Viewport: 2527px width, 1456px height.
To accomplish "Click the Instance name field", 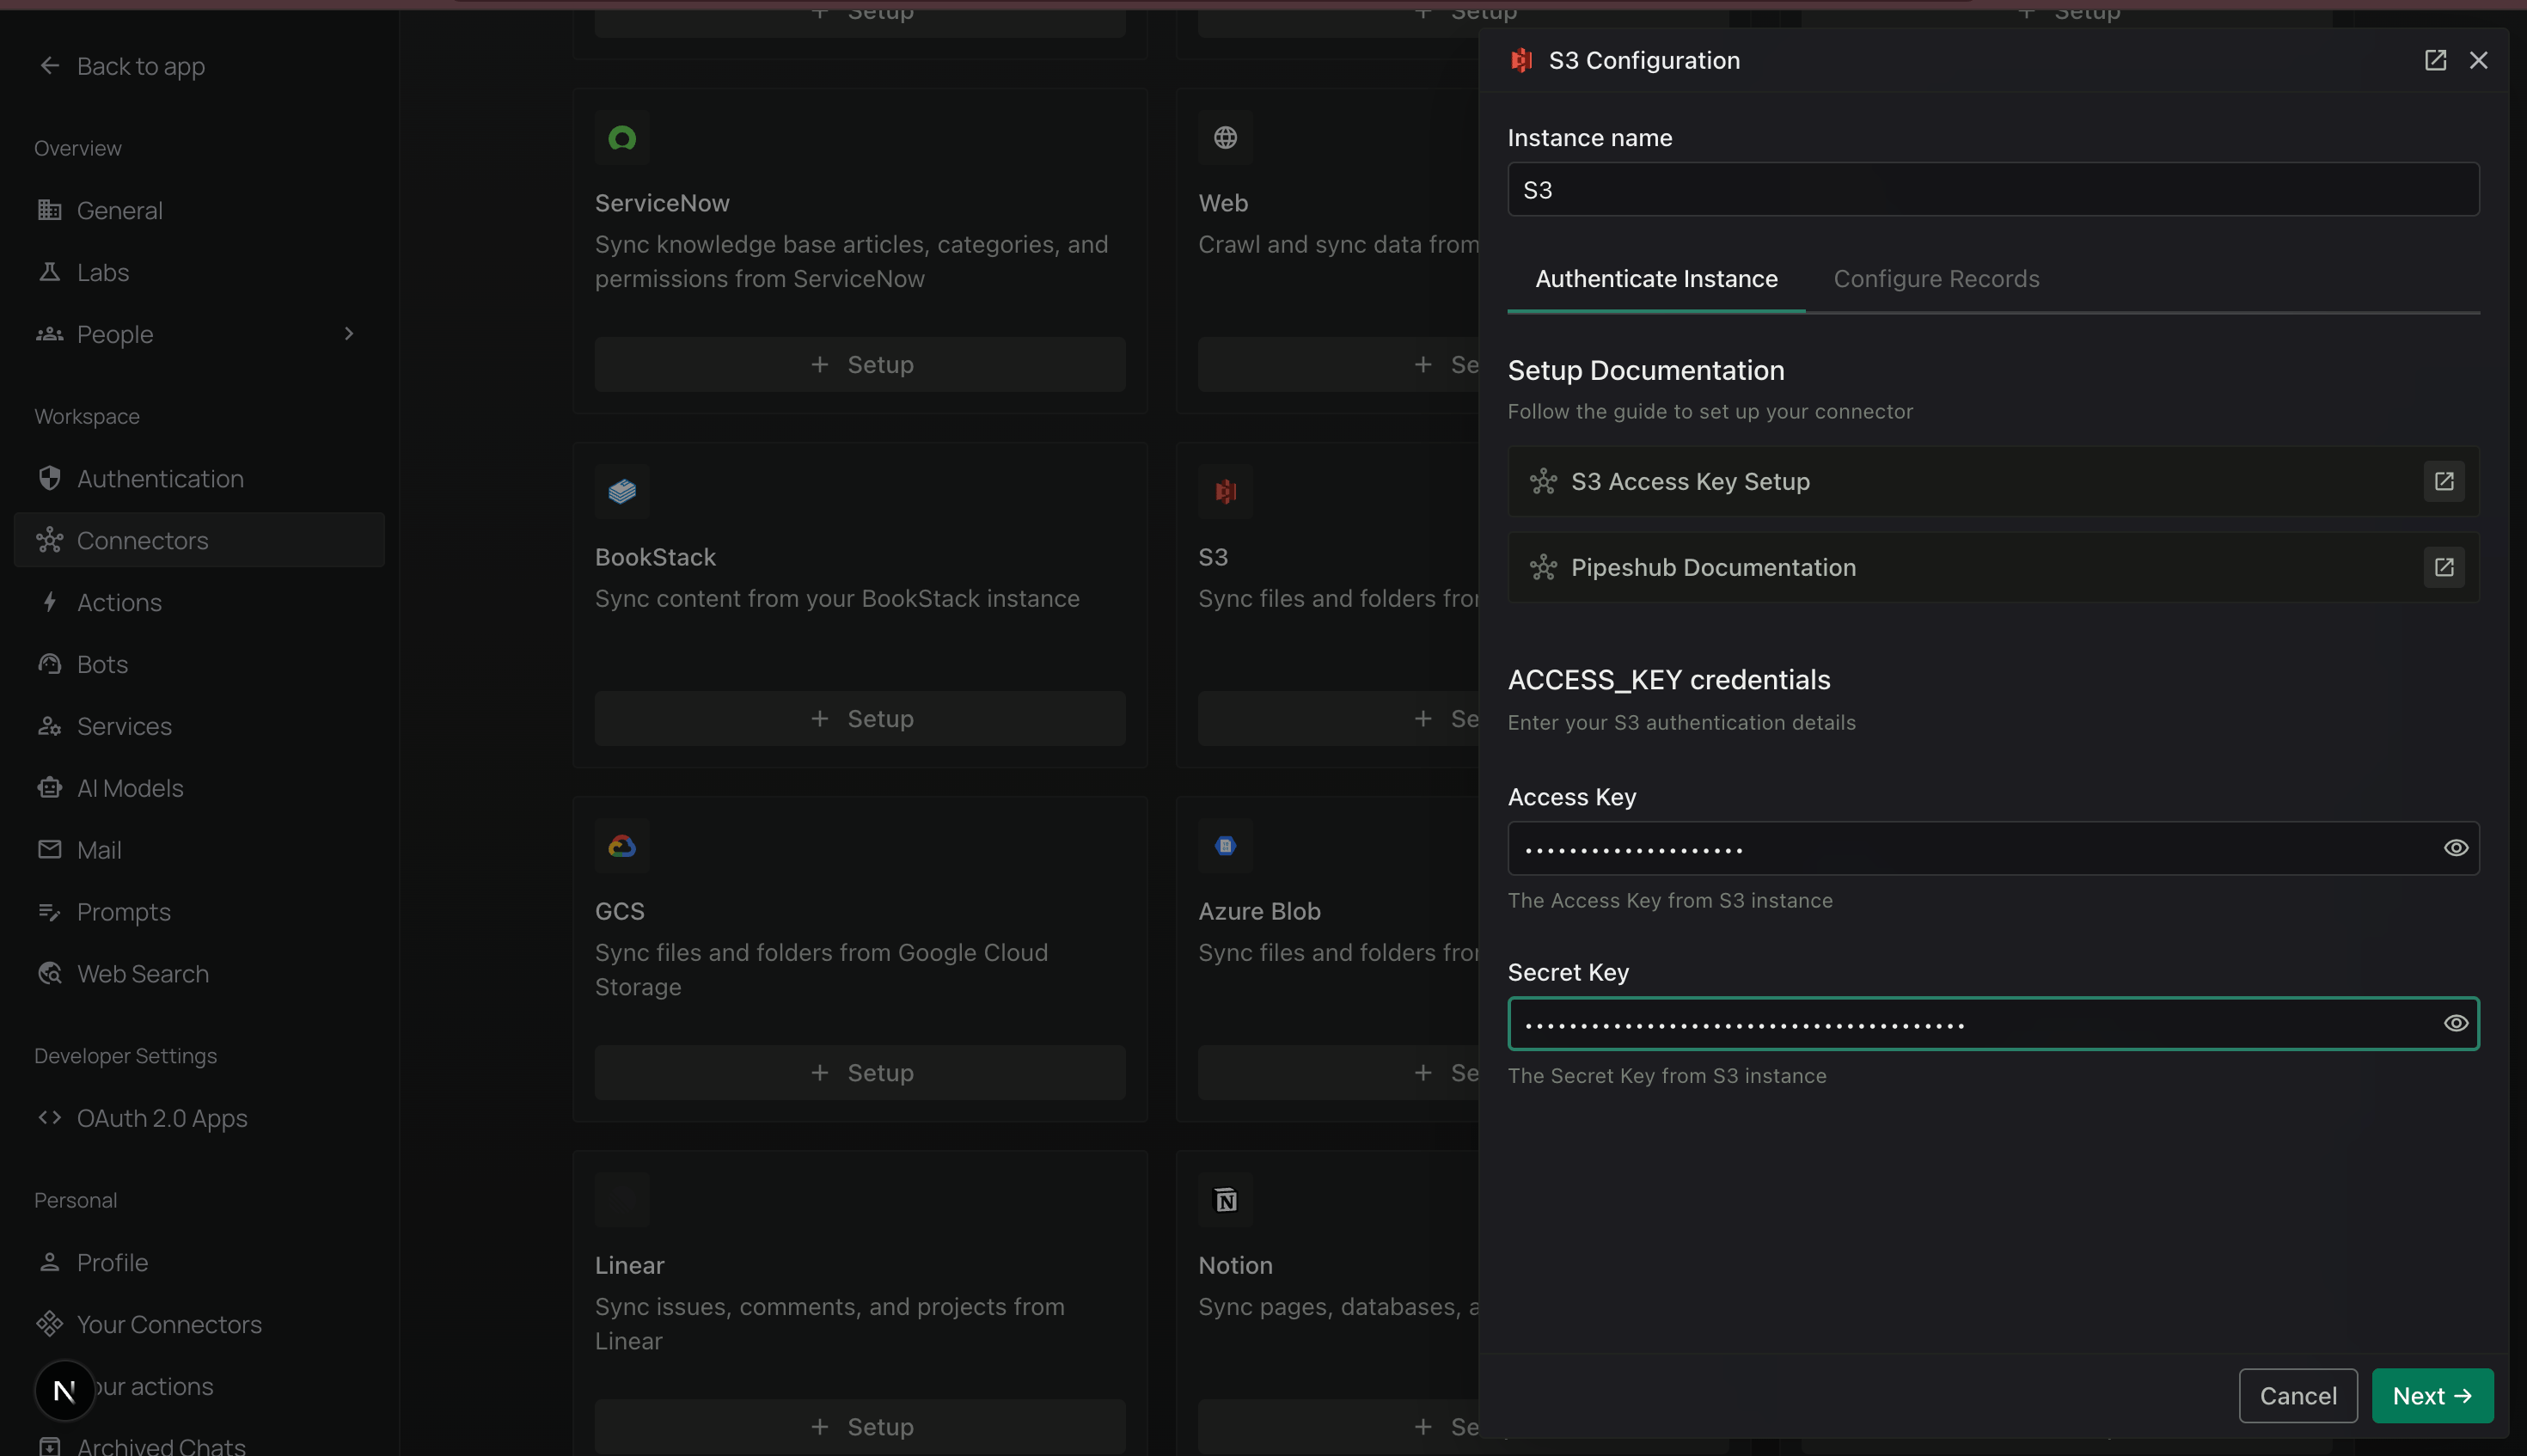I will point(1993,190).
